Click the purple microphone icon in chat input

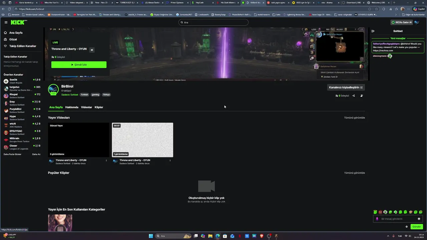coord(377,219)
